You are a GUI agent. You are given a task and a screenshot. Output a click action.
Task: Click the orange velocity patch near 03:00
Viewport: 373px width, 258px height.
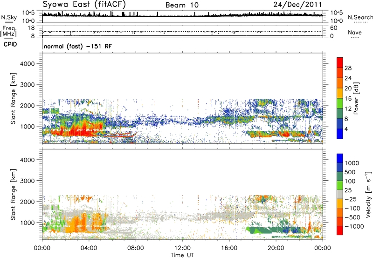tap(76, 224)
